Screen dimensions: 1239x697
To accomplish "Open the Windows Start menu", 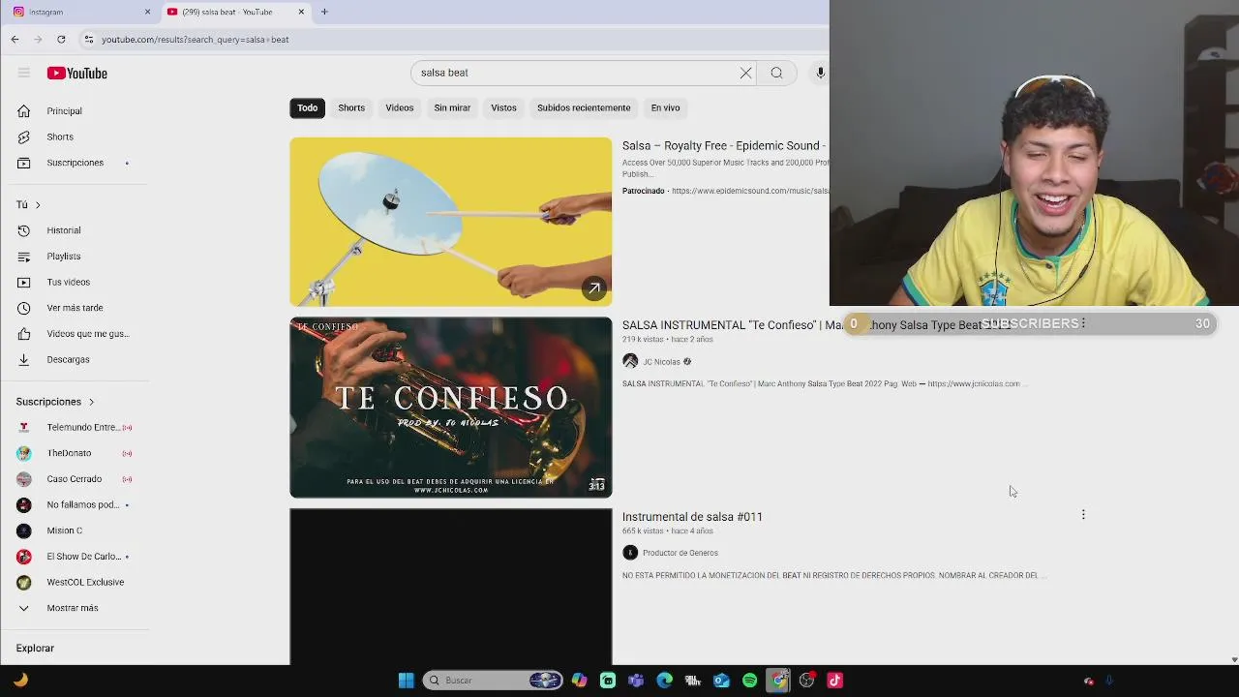I will tap(407, 681).
